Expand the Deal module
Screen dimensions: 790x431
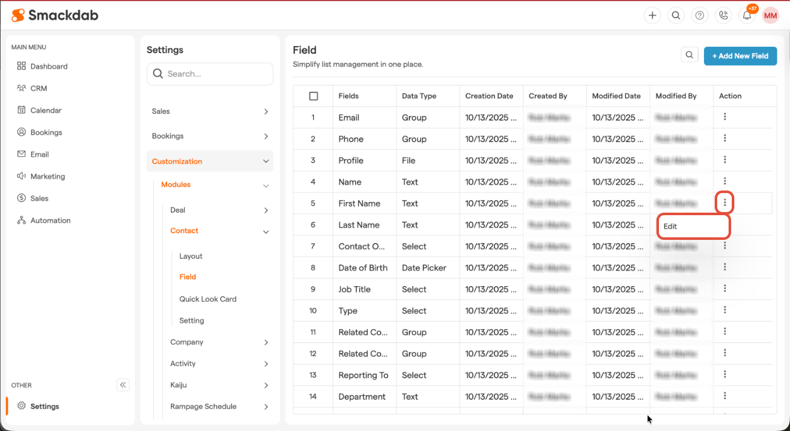coord(266,210)
